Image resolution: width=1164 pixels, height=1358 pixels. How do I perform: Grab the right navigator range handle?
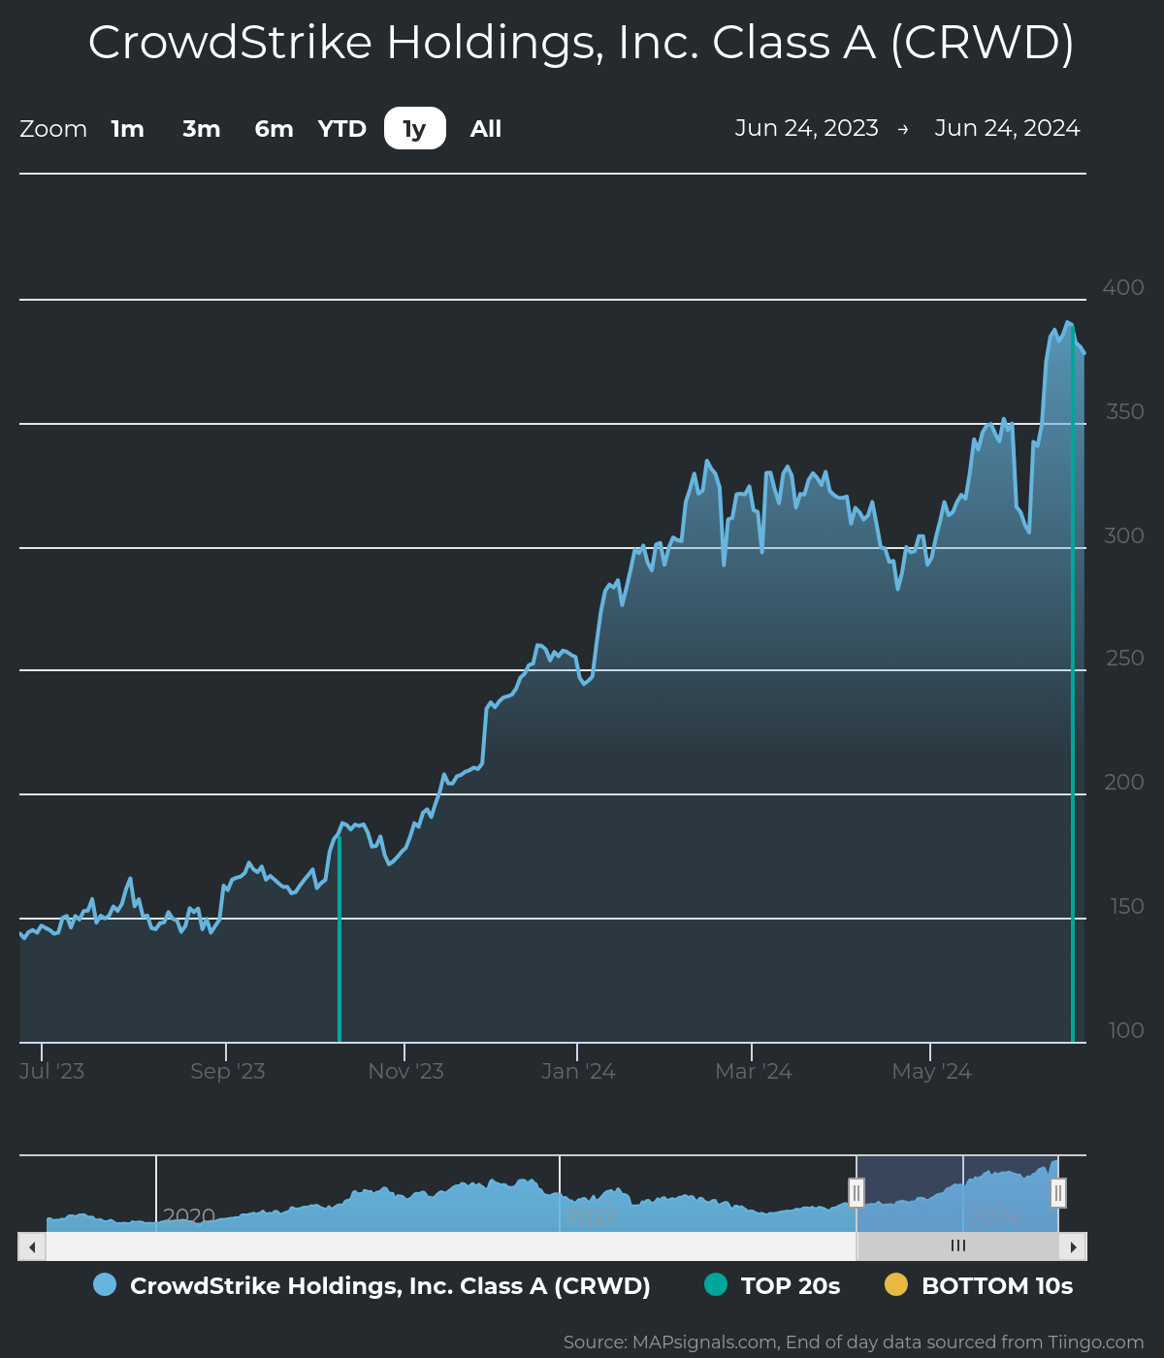coord(1058,1192)
